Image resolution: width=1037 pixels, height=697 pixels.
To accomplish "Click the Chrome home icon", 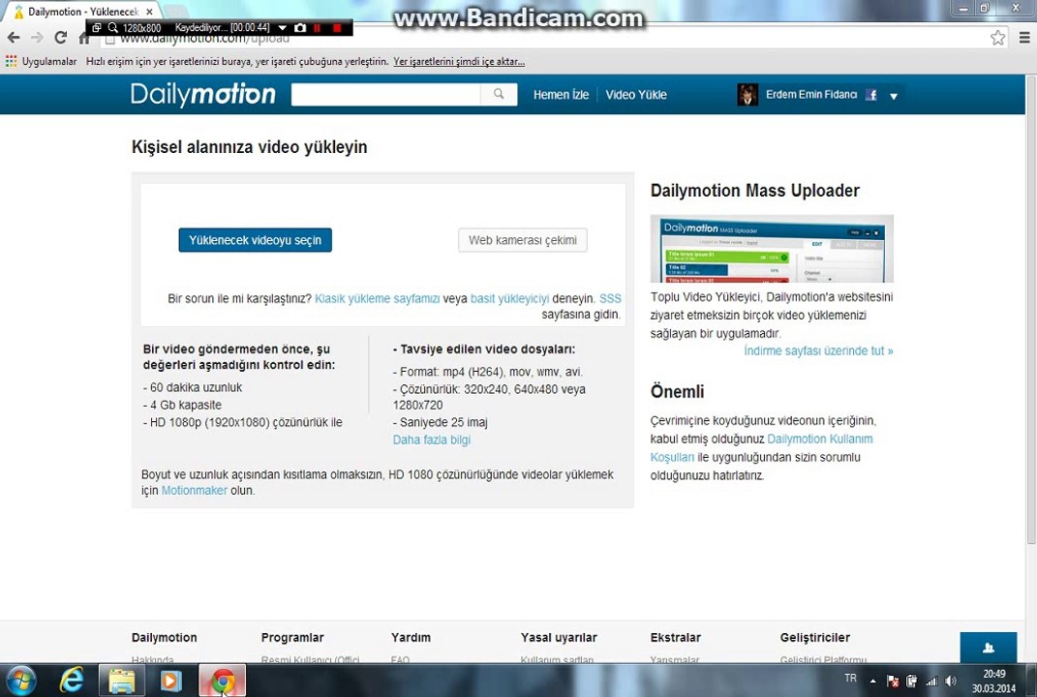I will coord(82,39).
